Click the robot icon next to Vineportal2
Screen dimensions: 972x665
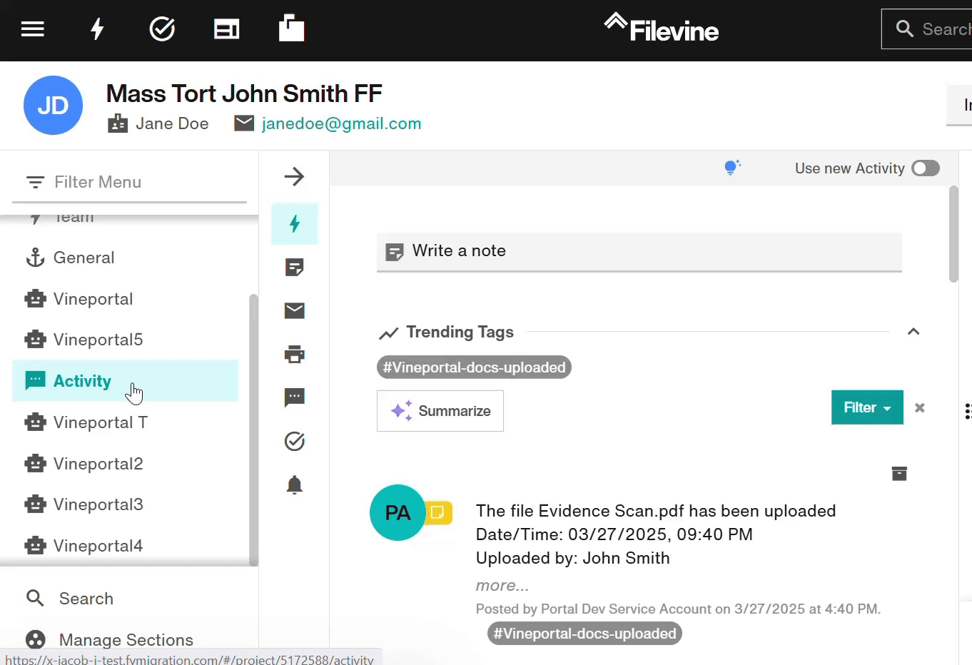pyautogui.click(x=35, y=464)
